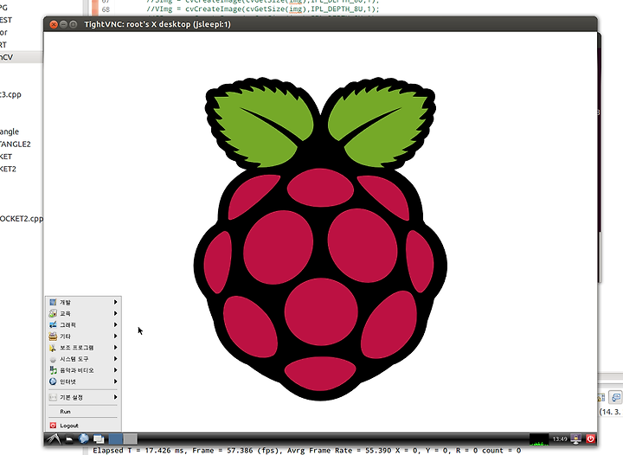Click the iconify all windows icon

(x=99, y=439)
